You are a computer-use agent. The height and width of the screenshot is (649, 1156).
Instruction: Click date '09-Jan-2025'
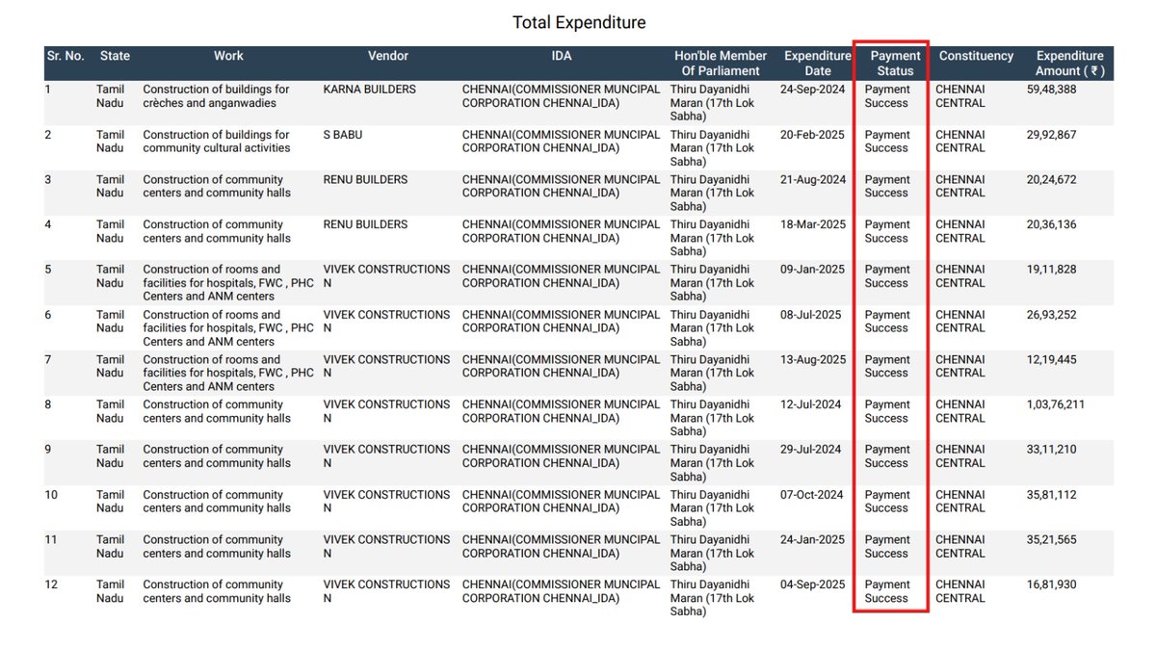812,270
